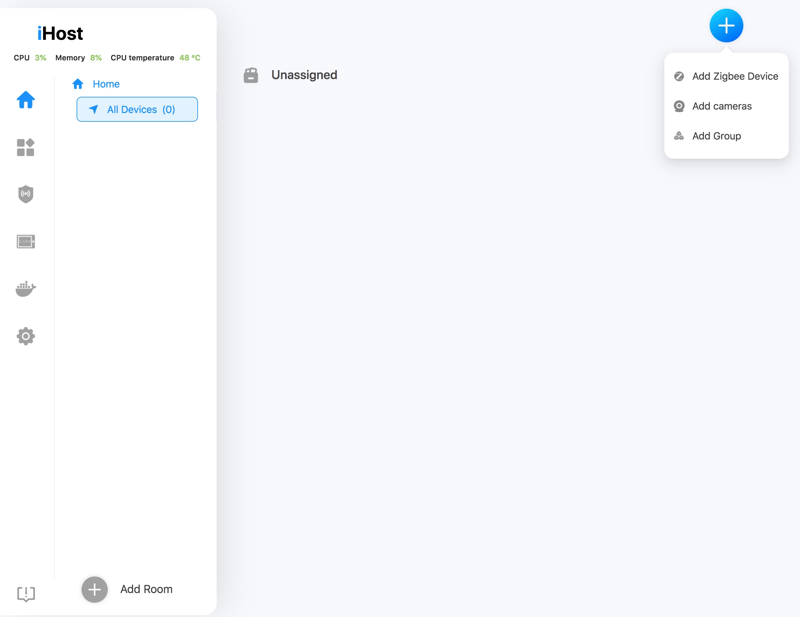Open the Scenes dashboard icon
Screen dimensions: 800x617
coord(26,147)
